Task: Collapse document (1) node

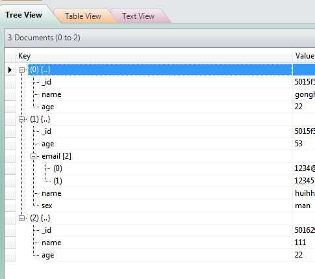Action: pyautogui.click(x=21, y=119)
